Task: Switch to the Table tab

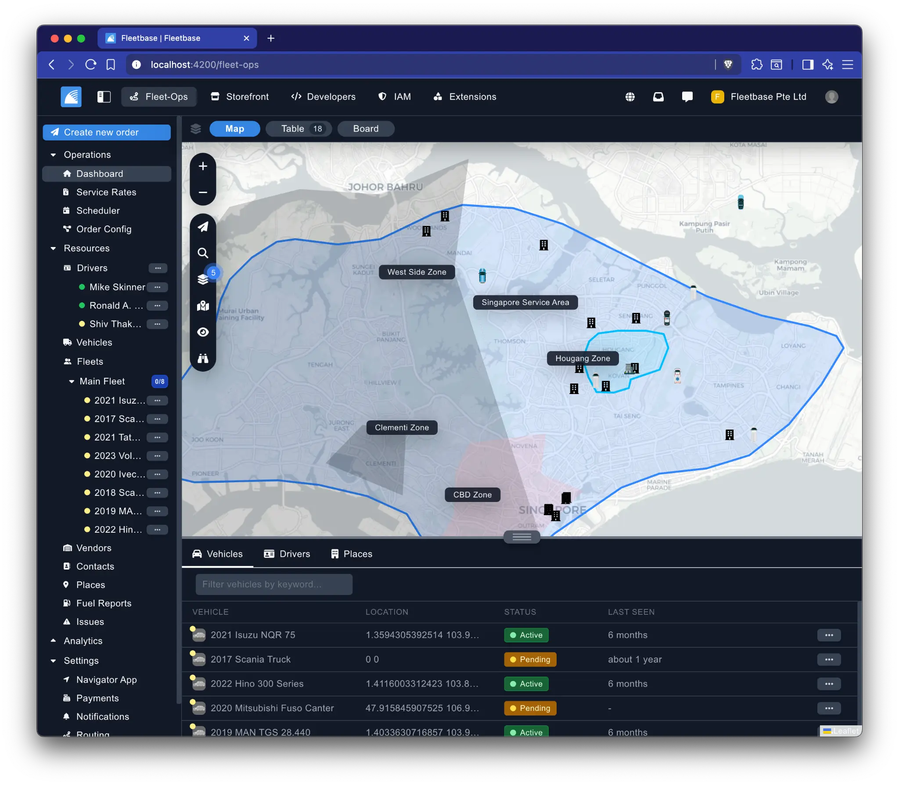Action: 298,129
